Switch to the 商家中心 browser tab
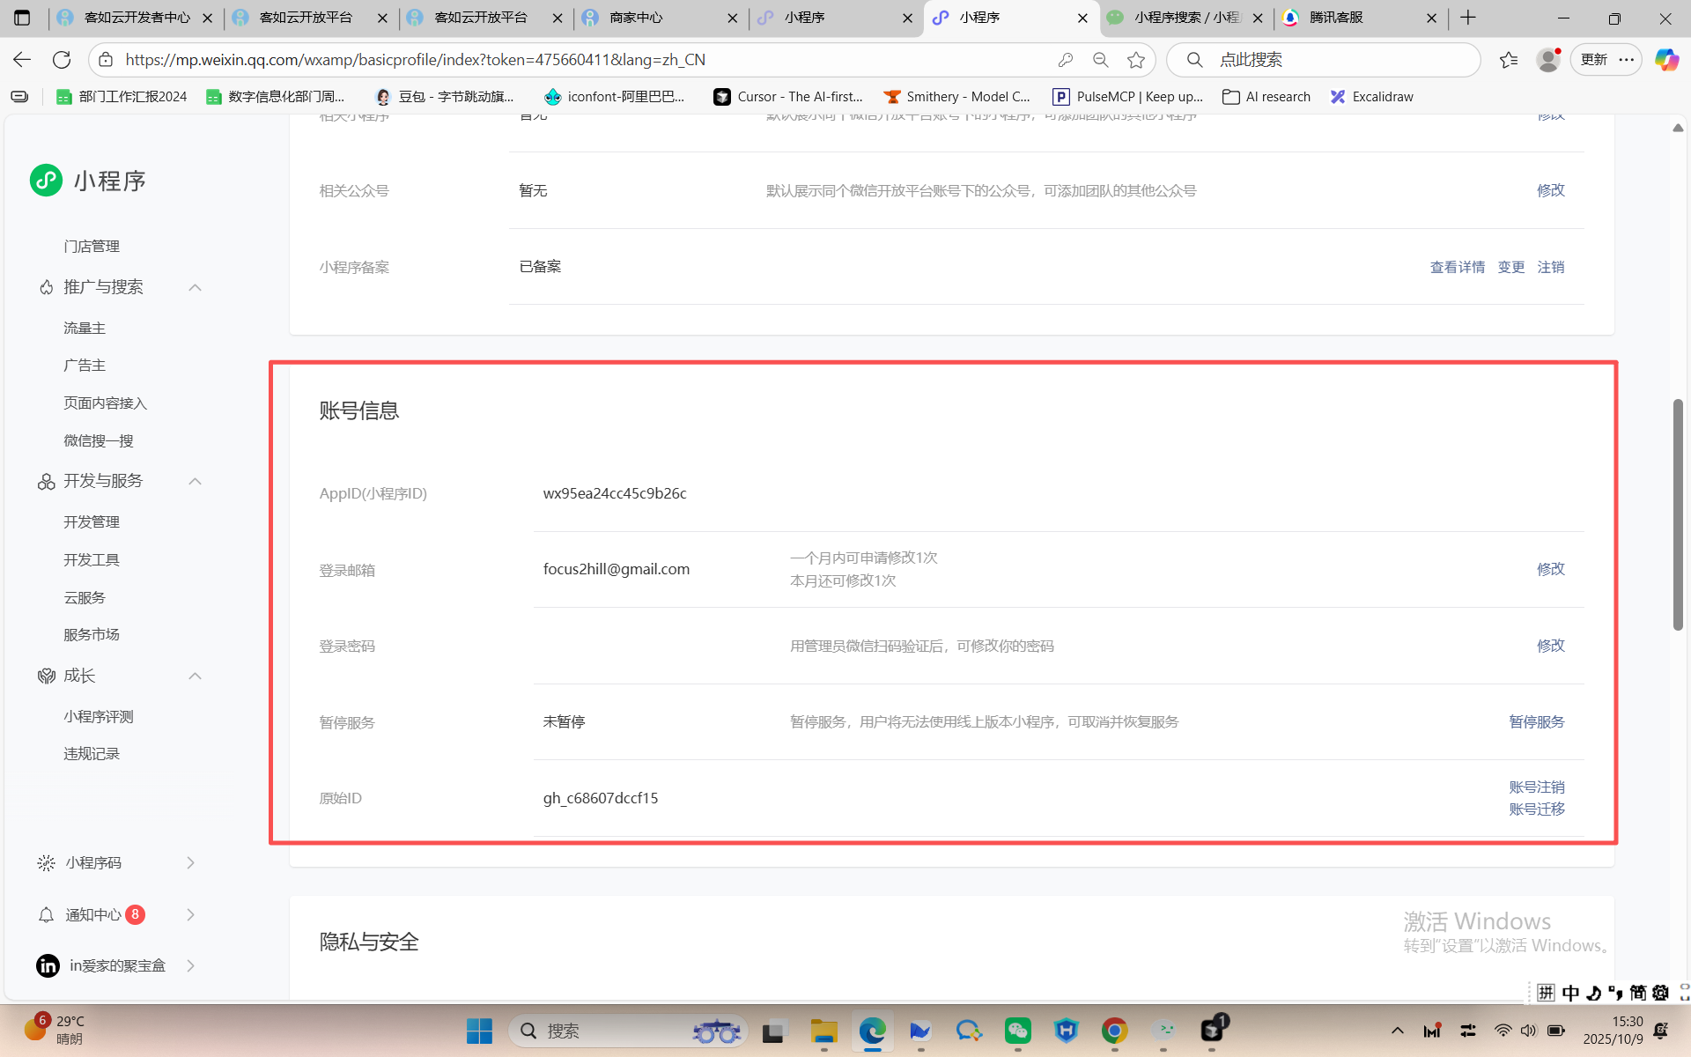 coord(636,18)
